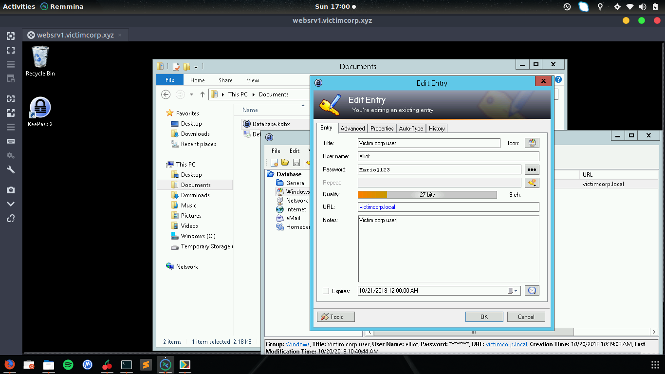Click inside the Notes text area
The width and height of the screenshot is (665, 374).
(448, 249)
